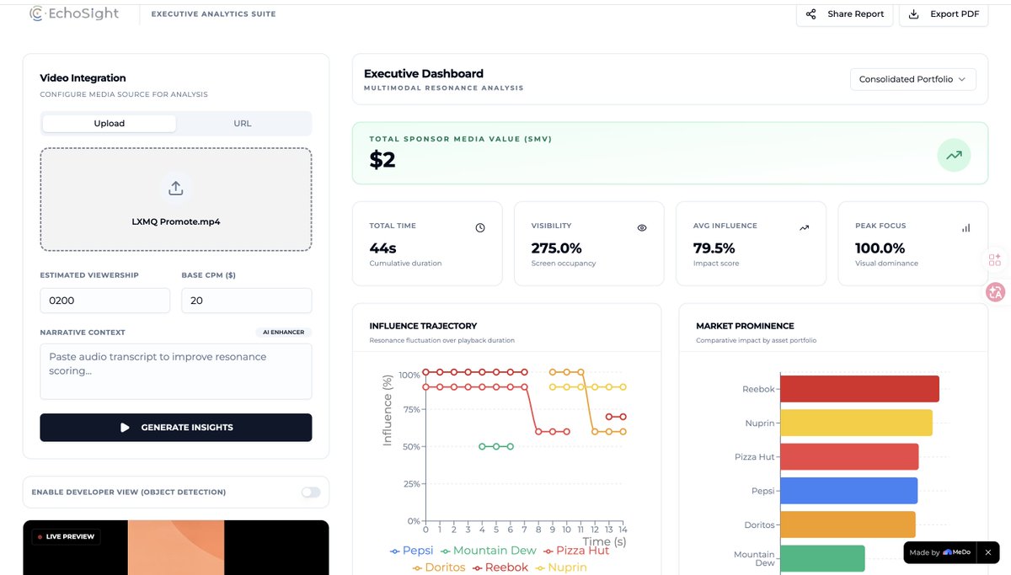
Task: Click the Live Preview badge
Action: 67,536
